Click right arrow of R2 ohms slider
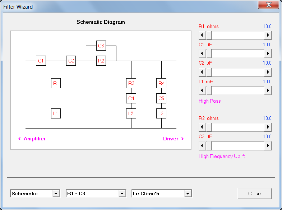 (x=268, y=127)
